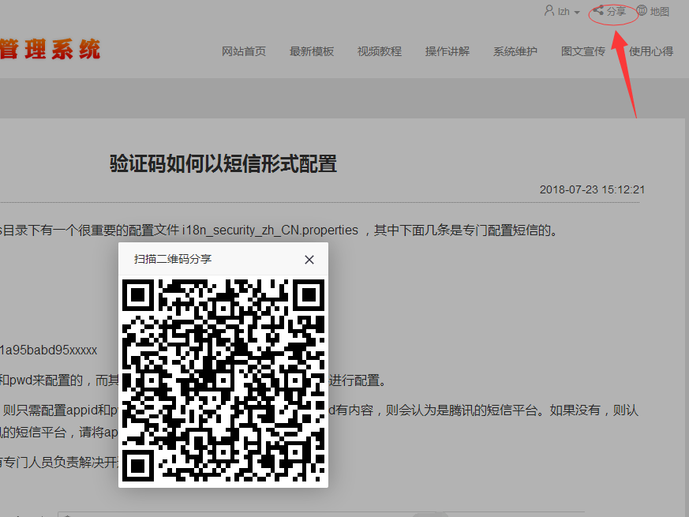Click the text i18n_security_zh_CN.properties
This screenshot has height=517, width=689.
(x=270, y=230)
